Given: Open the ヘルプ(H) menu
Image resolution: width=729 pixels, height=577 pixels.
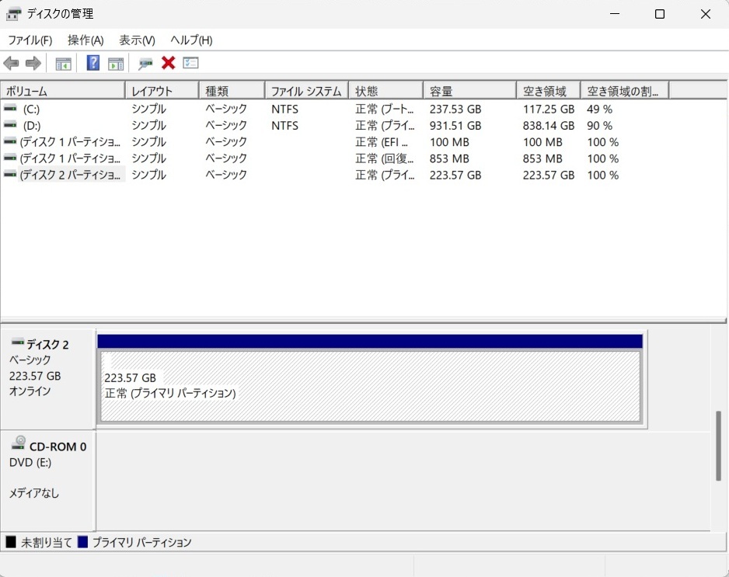Looking at the screenshot, I should (191, 40).
